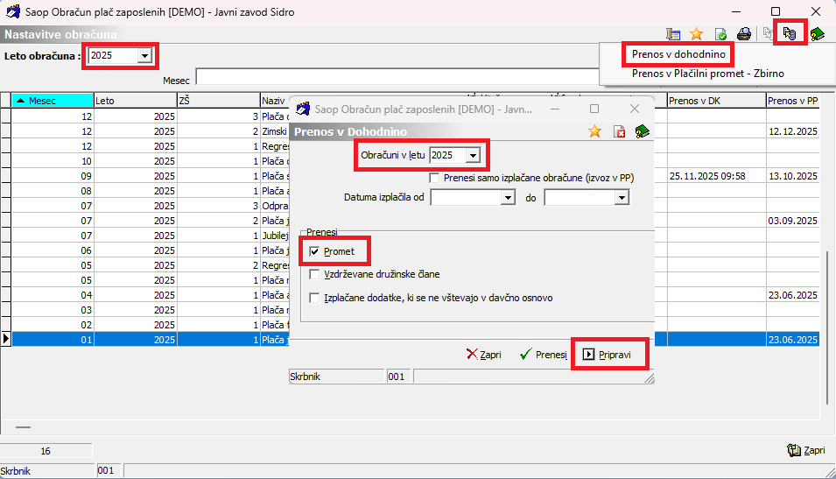Check Vzdrževane družinske člane option

pos(314,274)
